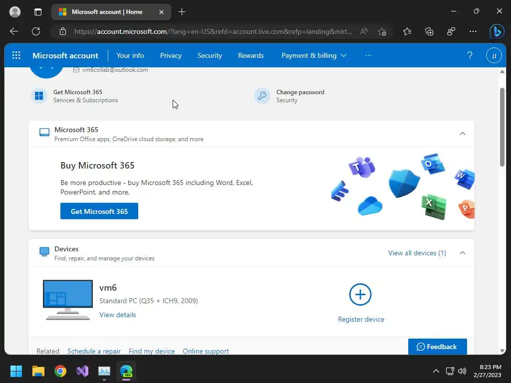Click the Edge Dev taskbar icon

(126, 371)
